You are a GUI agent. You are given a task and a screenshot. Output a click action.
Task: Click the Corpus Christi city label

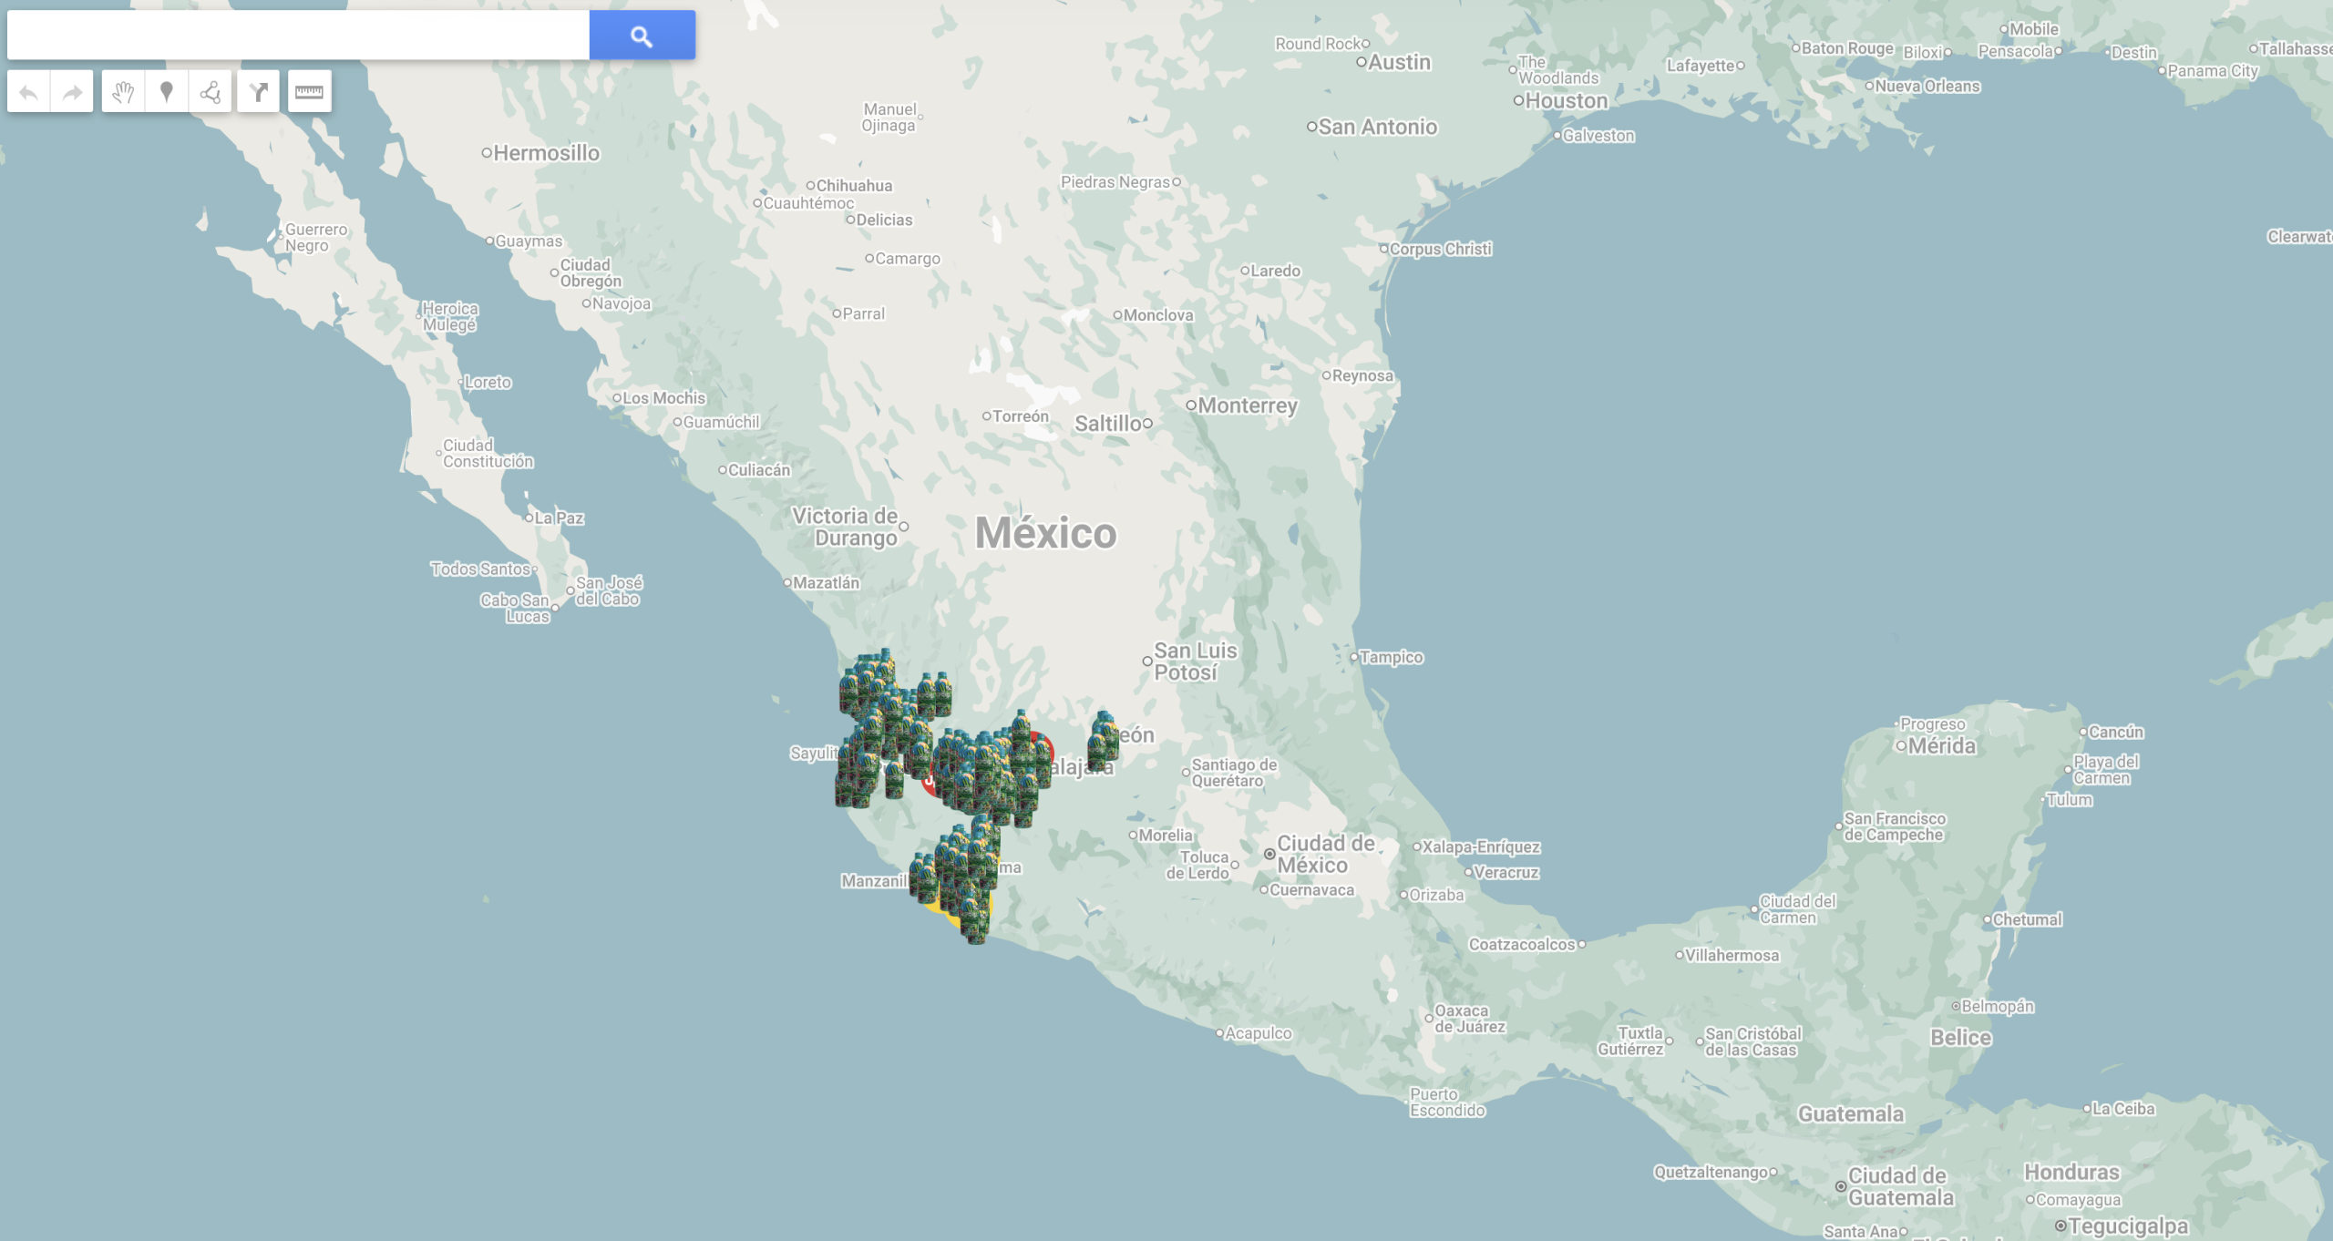point(1440,249)
